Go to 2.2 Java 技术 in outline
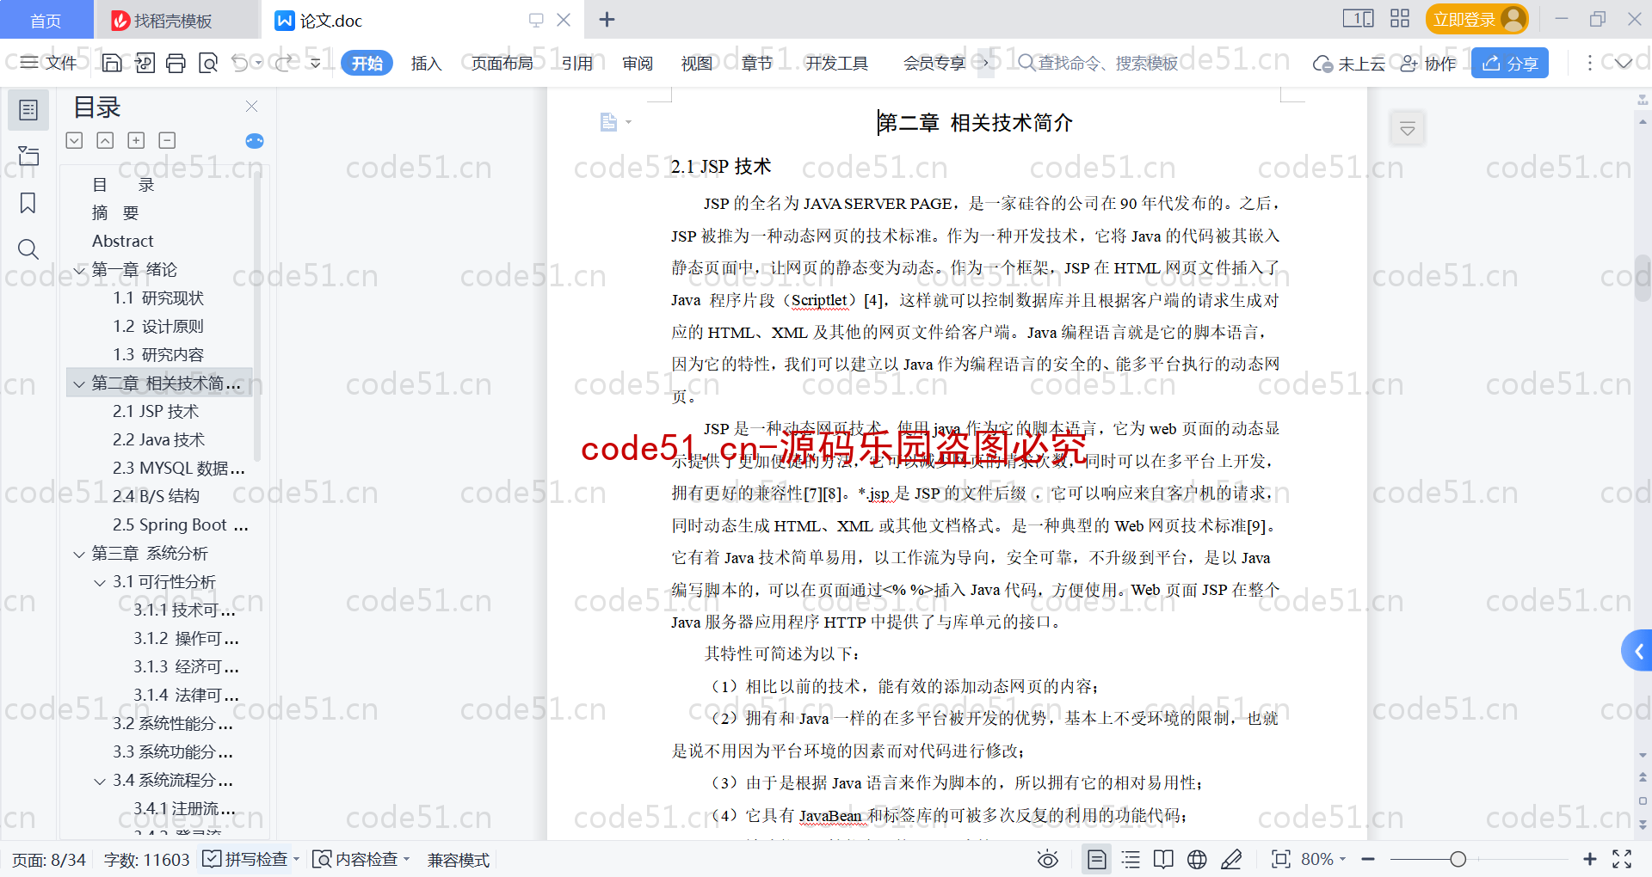 pyautogui.click(x=158, y=440)
